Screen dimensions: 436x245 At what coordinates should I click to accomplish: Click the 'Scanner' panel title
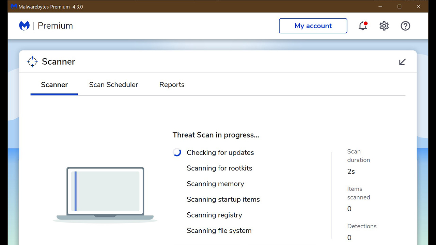pyautogui.click(x=58, y=62)
